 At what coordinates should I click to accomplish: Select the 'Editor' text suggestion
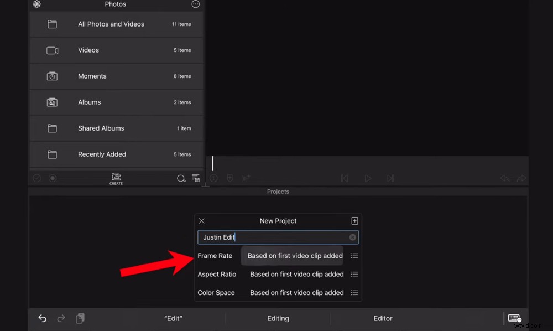[383, 318]
